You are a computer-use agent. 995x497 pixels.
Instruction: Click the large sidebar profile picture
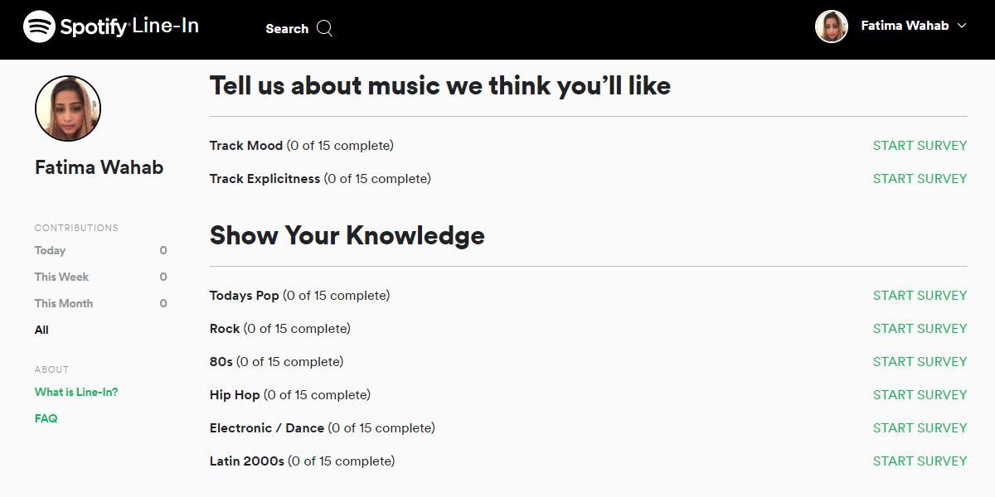(68, 109)
